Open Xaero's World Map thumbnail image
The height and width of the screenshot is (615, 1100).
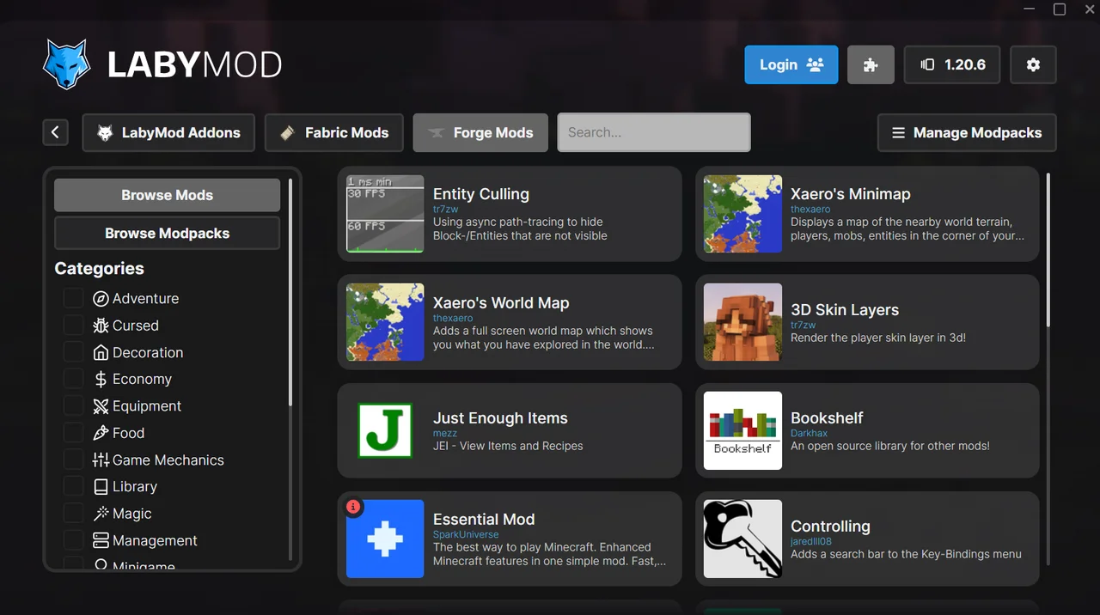coord(385,322)
